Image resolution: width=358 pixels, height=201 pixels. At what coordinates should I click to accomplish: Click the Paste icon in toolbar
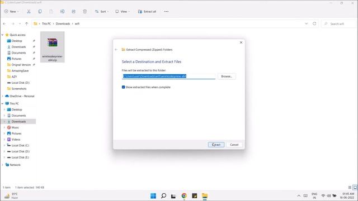pyautogui.click(x=51, y=11)
